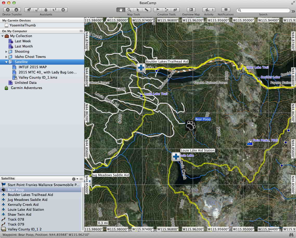Select Jug Meadows Saddle Aid list row
Screen dimensions: 296x238
41,200
